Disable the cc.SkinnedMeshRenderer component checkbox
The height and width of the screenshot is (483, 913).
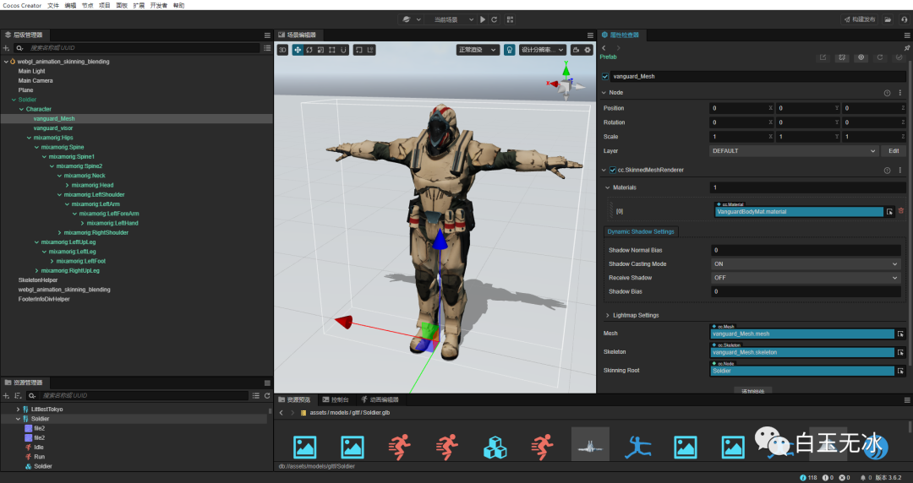click(x=613, y=170)
